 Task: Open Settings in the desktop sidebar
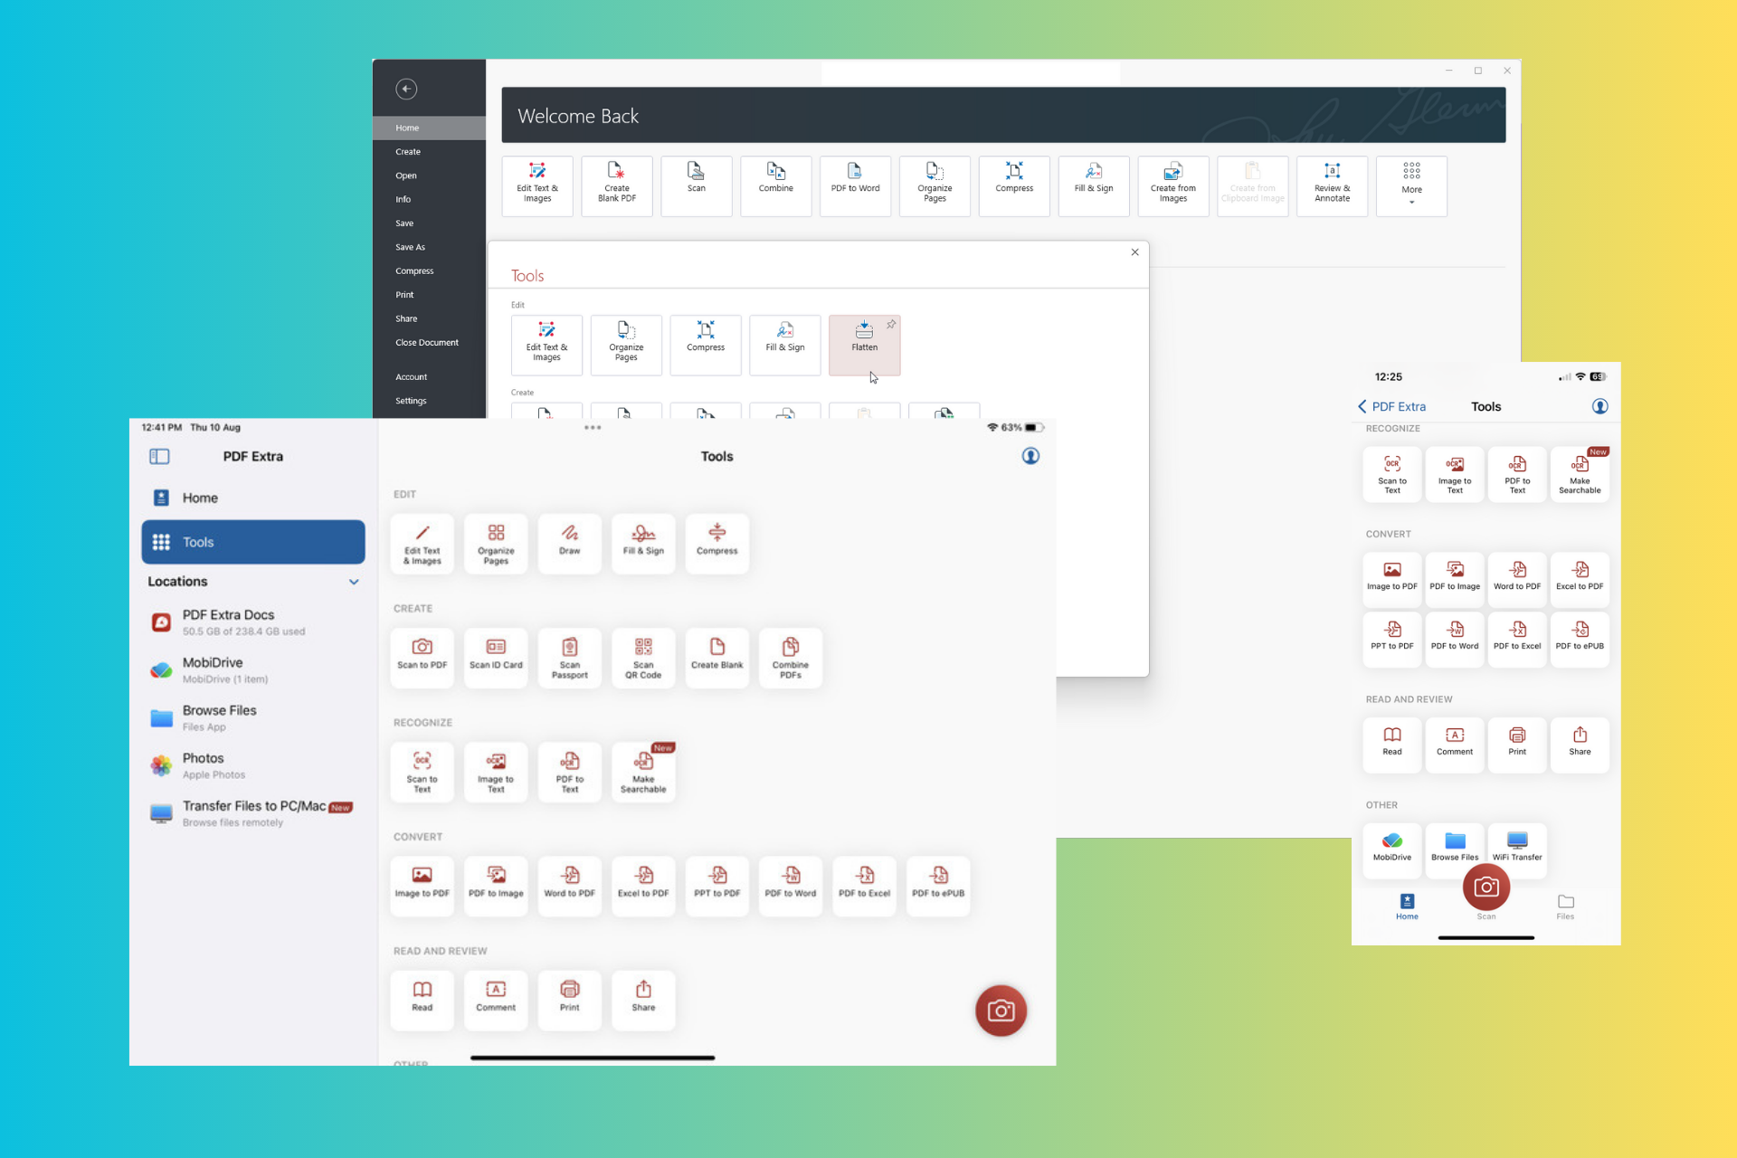429,401
